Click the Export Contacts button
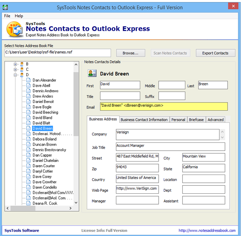 pyautogui.click(x=216, y=53)
